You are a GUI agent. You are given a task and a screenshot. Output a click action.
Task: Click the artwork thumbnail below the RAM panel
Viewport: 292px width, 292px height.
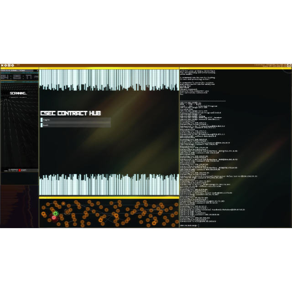pyautogui.click(x=19, y=206)
